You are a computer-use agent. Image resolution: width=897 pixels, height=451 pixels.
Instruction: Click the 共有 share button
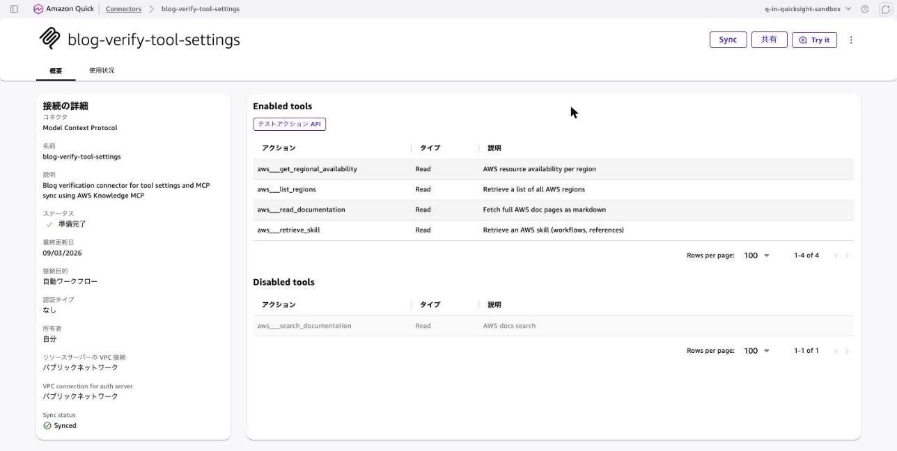[769, 40]
